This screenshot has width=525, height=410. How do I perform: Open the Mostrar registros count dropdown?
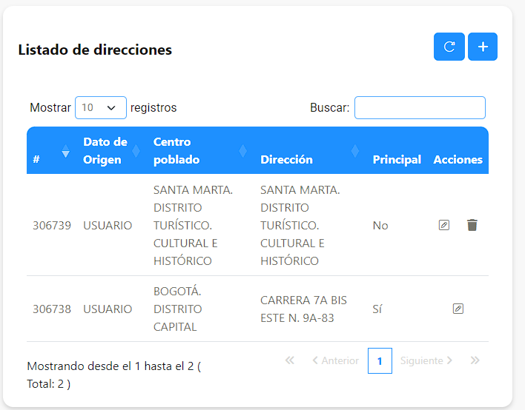101,107
